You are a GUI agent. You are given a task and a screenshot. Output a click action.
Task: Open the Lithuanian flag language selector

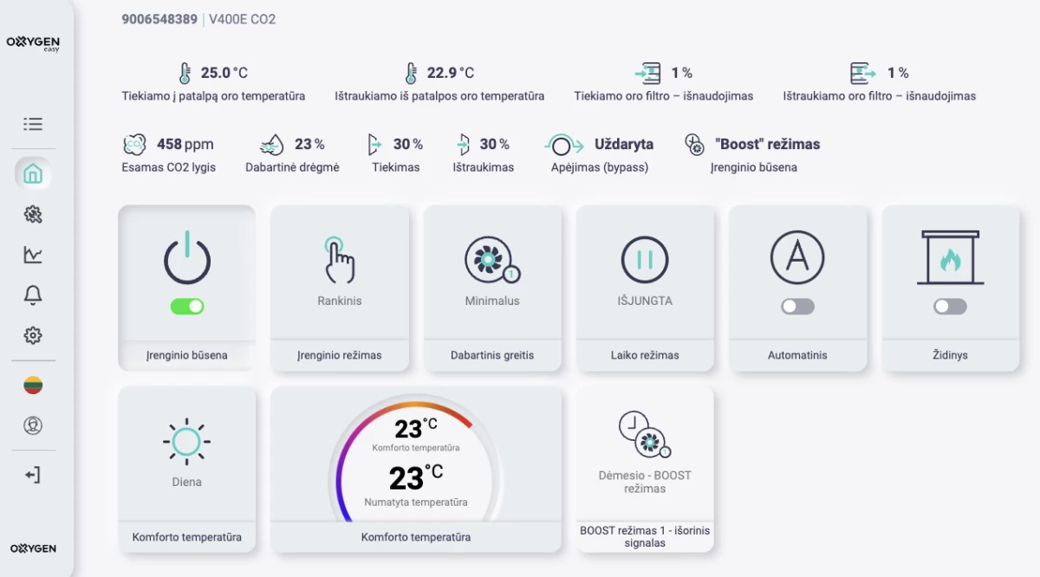click(x=33, y=386)
